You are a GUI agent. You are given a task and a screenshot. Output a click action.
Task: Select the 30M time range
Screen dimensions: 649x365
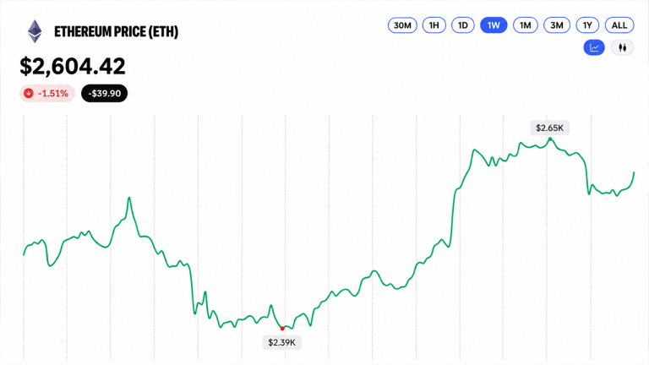(402, 25)
